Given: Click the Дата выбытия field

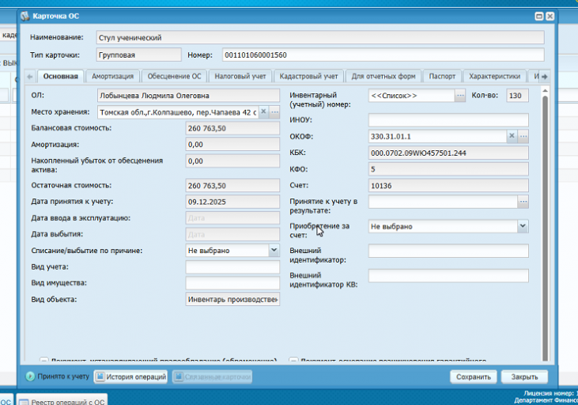Looking at the screenshot, I should click(232, 234).
